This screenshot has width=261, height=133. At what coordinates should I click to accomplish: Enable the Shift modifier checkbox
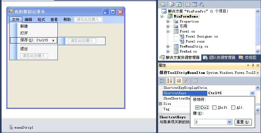tap(214, 108)
